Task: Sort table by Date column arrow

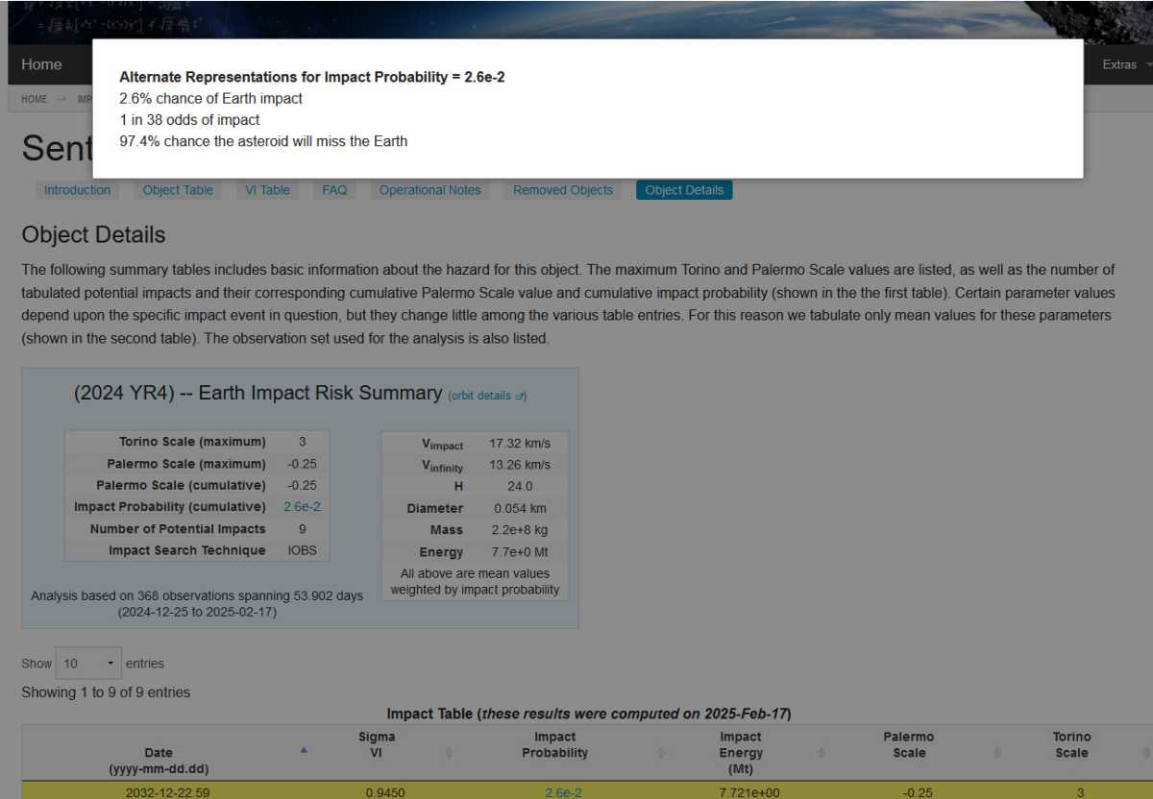Action: (x=305, y=750)
